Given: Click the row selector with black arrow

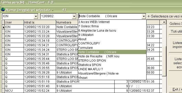Looking at the screenshot, I should tap(3, 27).
